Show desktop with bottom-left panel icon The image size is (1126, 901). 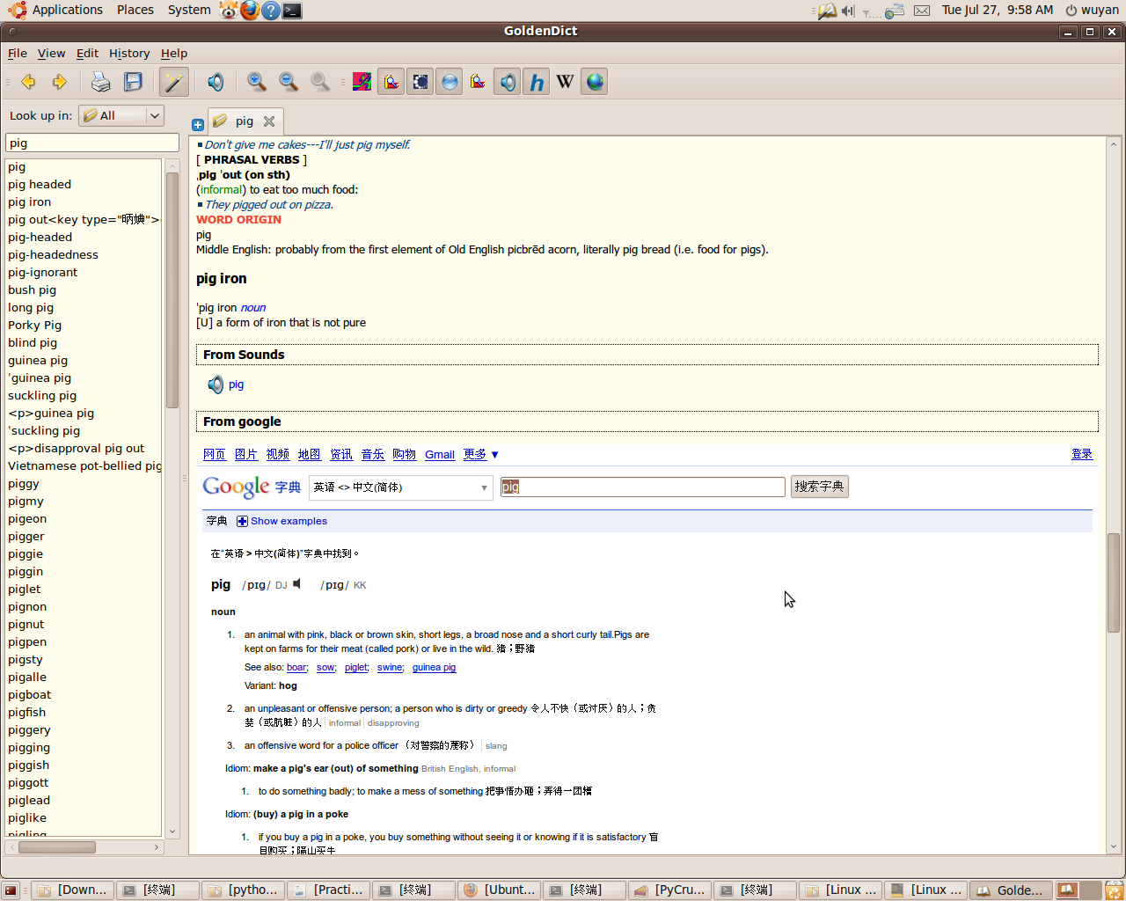[11, 890]
